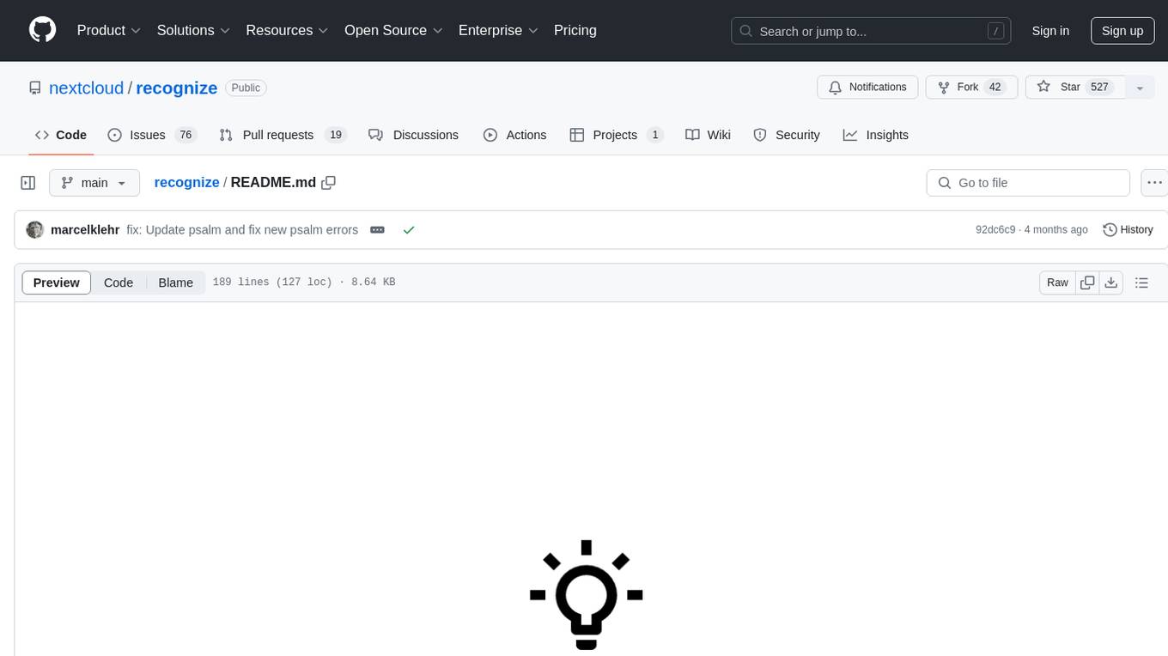Open the file History link
This screenshot has height=656, width=1168.
pos(1128,230)
